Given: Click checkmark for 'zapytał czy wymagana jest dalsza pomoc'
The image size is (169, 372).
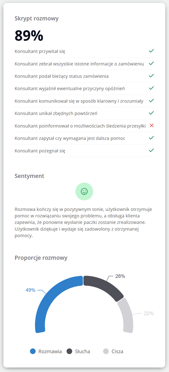Looking at the screenshot, I should 151,138.
